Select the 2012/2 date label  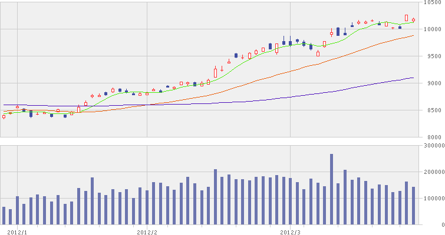click(147, 233)
